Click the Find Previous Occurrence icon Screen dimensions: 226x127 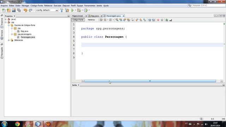(x=121, y=20)
